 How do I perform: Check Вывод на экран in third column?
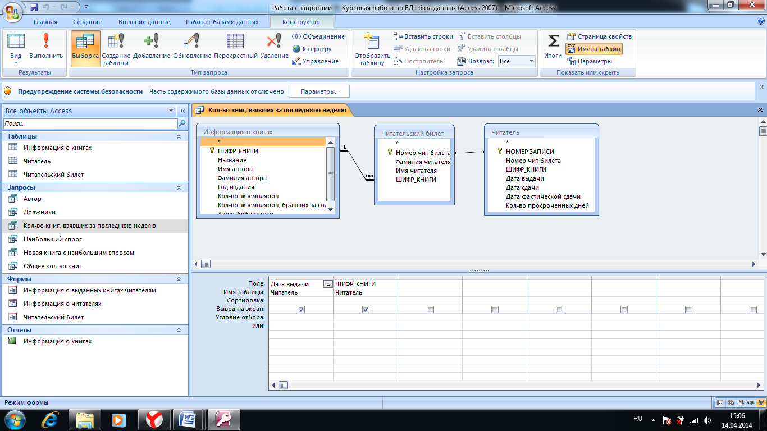430,309
